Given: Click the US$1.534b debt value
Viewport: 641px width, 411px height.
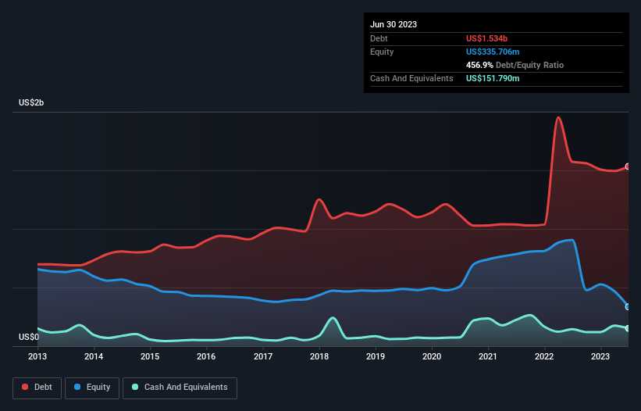Looking at the screenshot, I should tap(486, 38).
